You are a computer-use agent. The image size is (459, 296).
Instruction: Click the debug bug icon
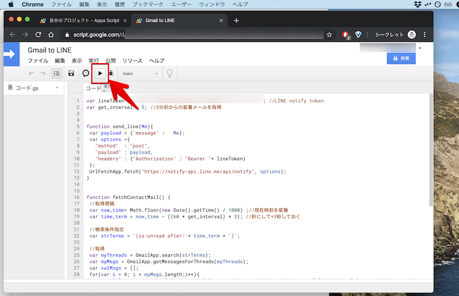point(111,73)
